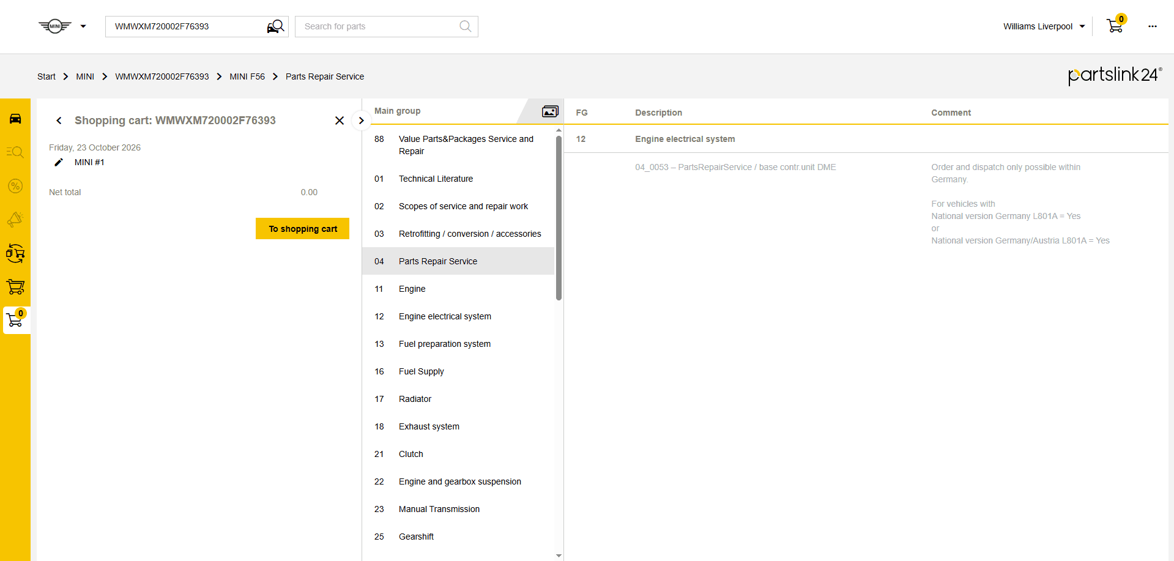Click the percent discount icon in the sidebar
Screen dimensions: 1174x561
tap(15, 186)
